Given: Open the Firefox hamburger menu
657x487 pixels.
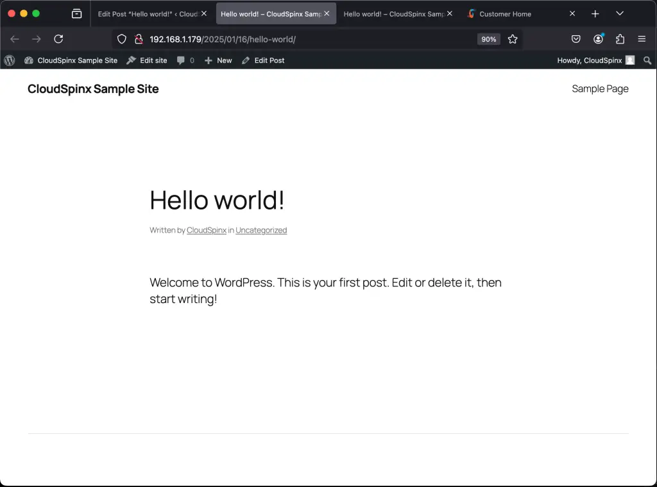Looking at the screenshot, I should click(642, 39).
